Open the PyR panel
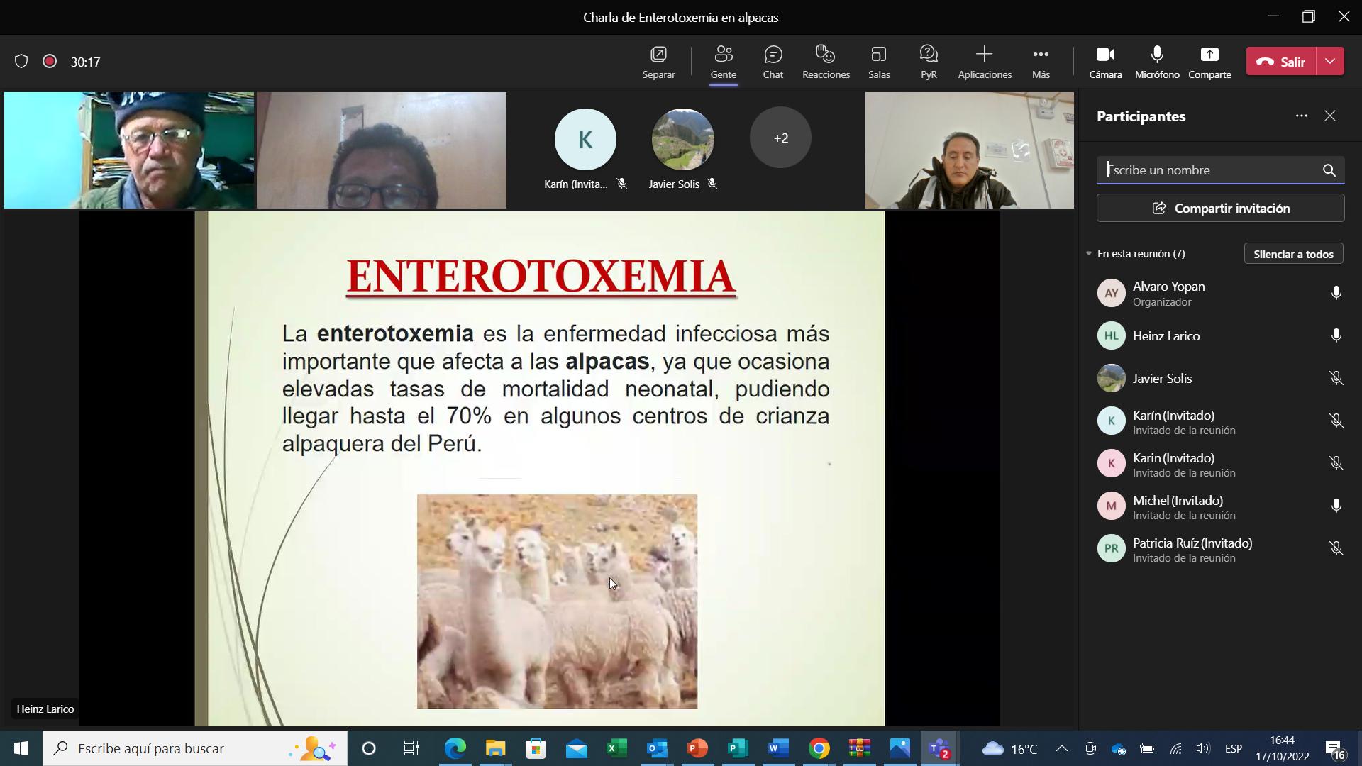This screenshot has width=1362, height=766. (928, 62)
